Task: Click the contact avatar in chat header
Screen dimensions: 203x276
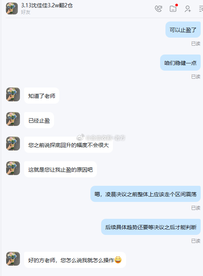Action: coord(12,8)
